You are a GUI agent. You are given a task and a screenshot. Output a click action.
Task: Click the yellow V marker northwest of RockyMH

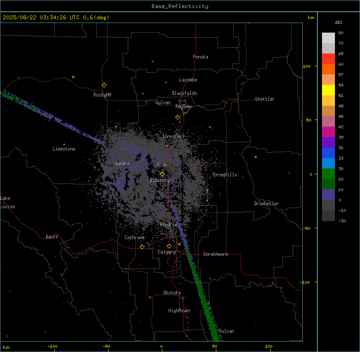coord(73,77)
